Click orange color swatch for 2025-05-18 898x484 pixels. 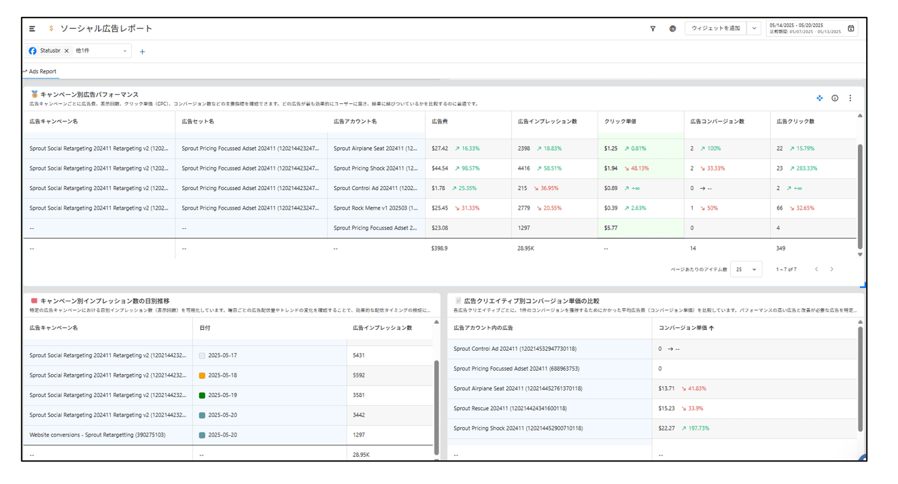click(x=202, y=375)
